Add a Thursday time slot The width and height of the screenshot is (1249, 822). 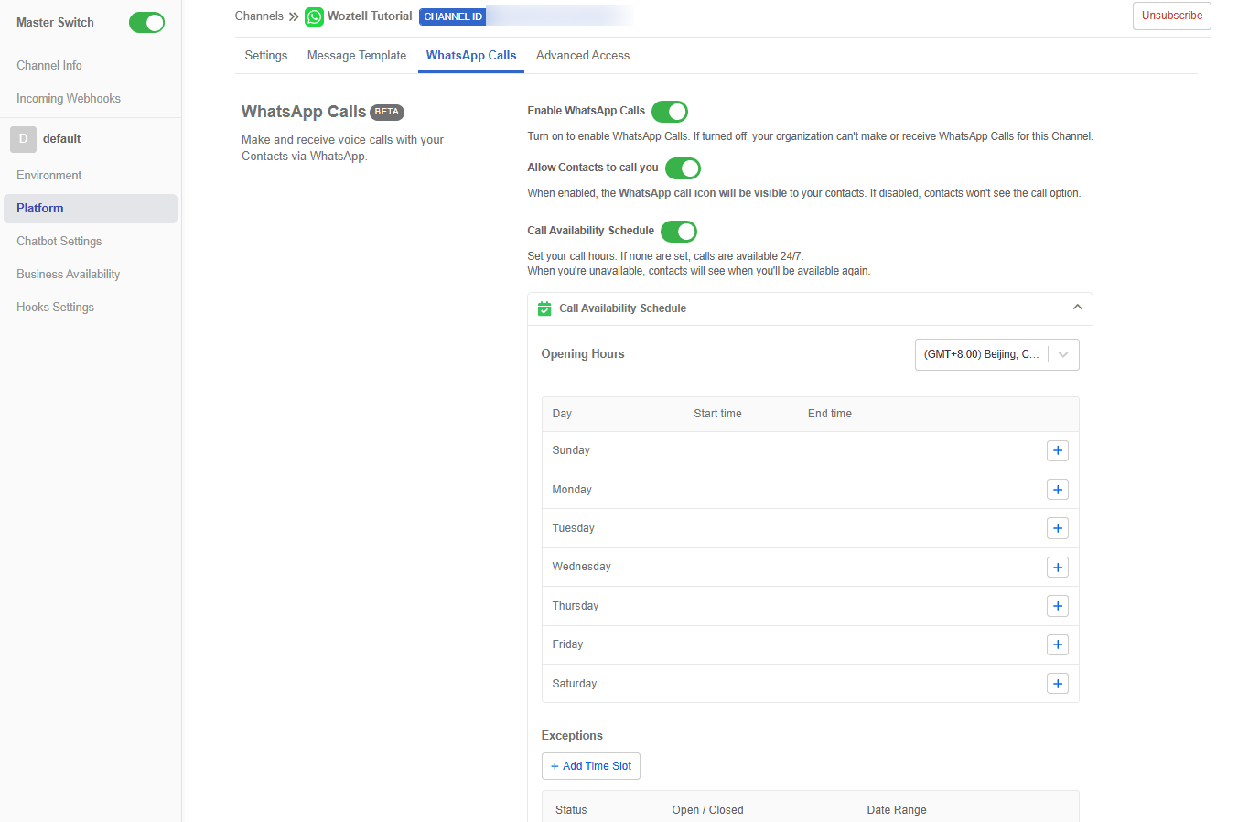pos(1057,606)
